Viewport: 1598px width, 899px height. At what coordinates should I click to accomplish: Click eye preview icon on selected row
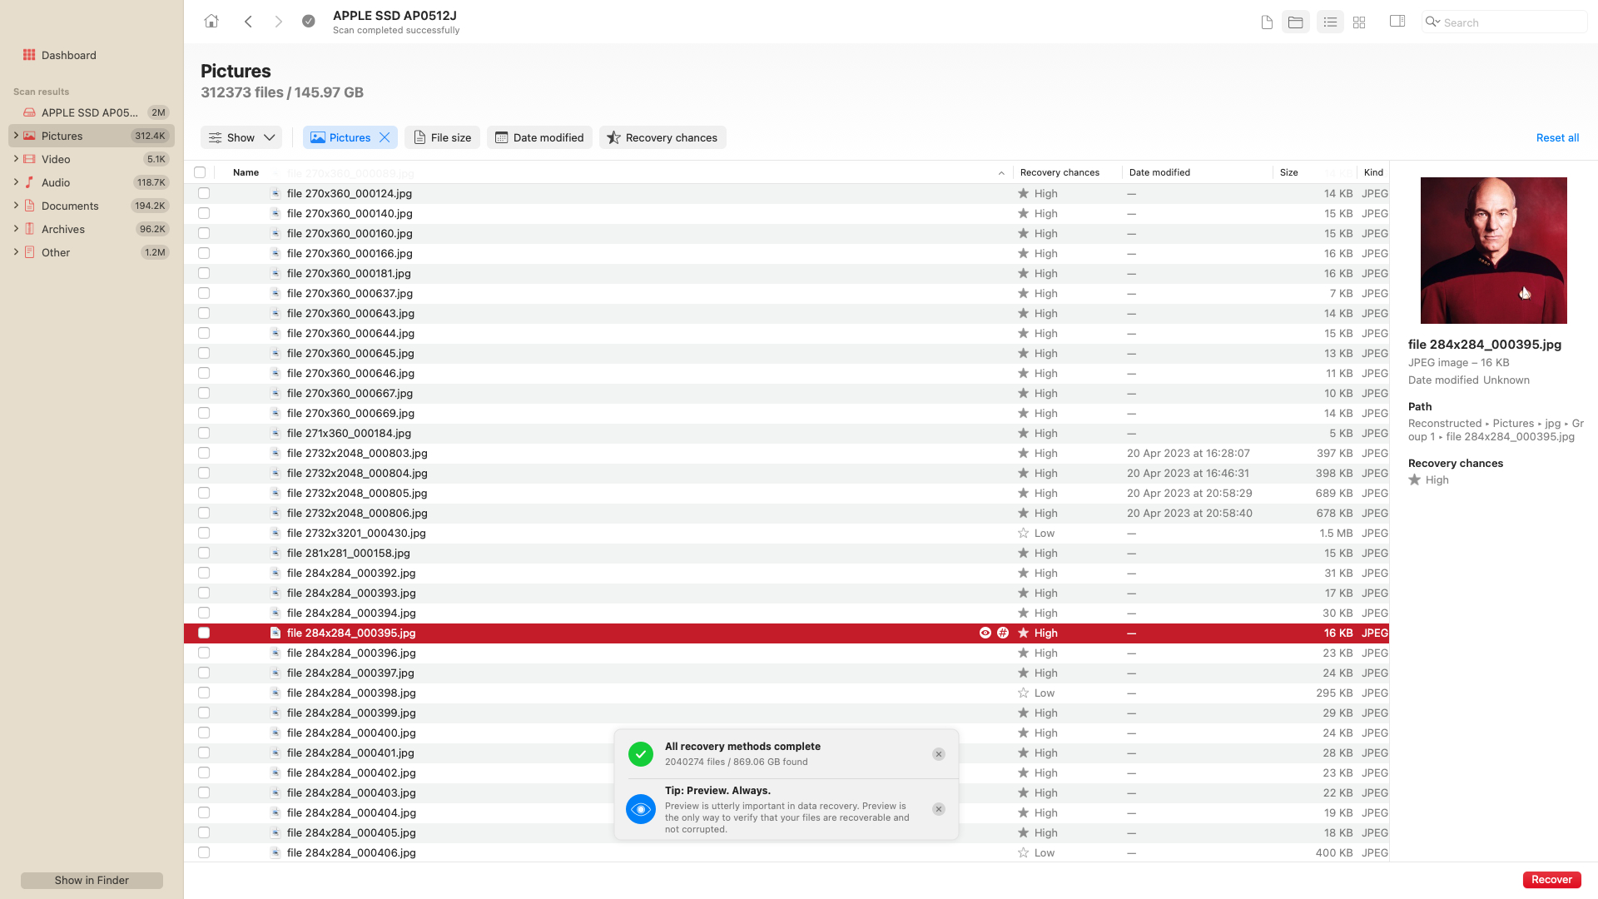click(985, 633)
